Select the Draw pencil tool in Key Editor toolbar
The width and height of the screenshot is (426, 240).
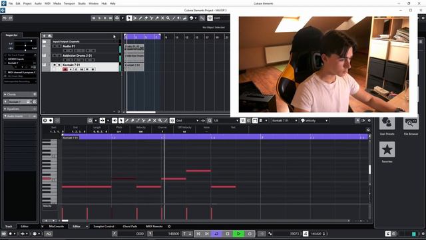coord(127,121)
